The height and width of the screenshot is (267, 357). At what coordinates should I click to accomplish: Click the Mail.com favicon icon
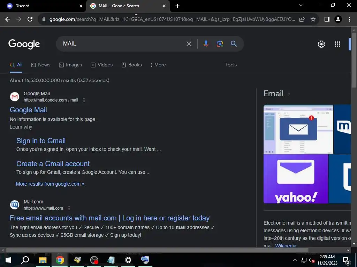coord(15,205)
